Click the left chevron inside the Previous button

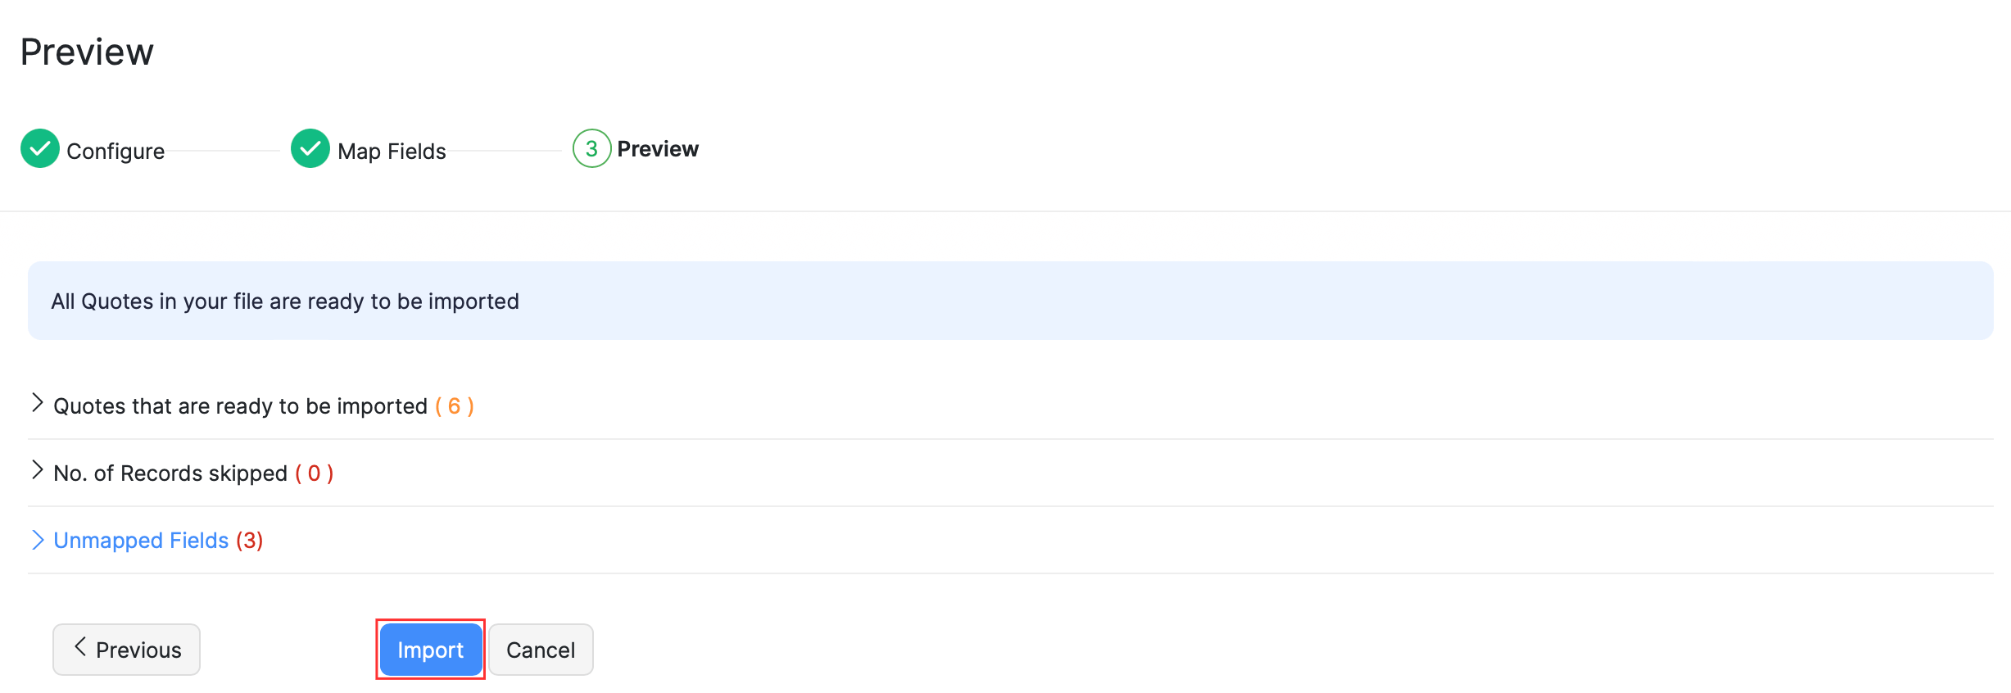[x=79, y=647]
